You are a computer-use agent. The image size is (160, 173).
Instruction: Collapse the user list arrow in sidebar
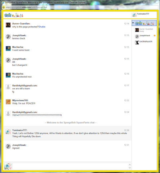pyautogui.click(x=133, y=23)
